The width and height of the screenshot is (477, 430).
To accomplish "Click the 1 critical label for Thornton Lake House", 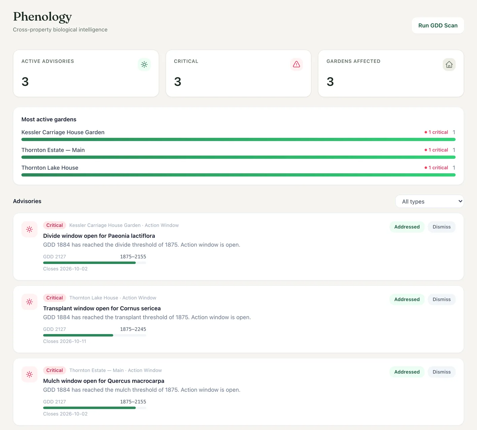I will 436,168.
